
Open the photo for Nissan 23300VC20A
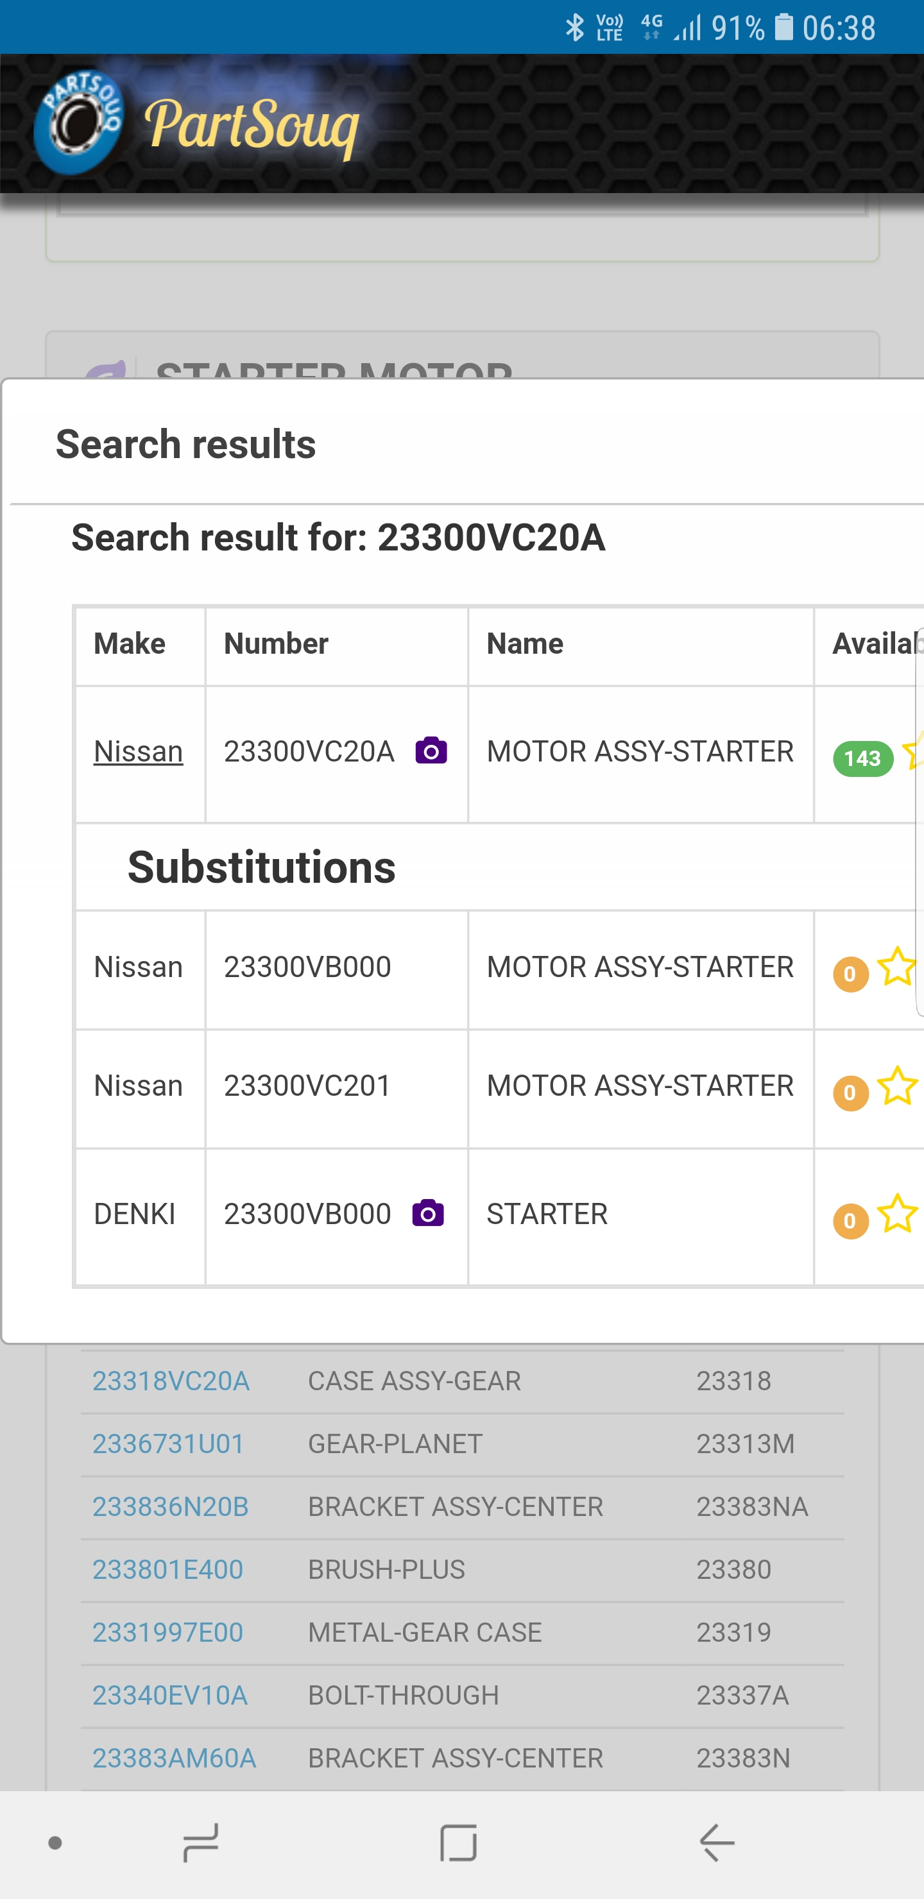pos(431,751)
